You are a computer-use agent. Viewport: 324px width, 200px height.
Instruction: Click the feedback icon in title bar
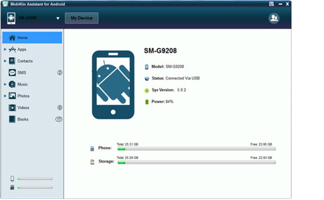click(x=271, y=4)
